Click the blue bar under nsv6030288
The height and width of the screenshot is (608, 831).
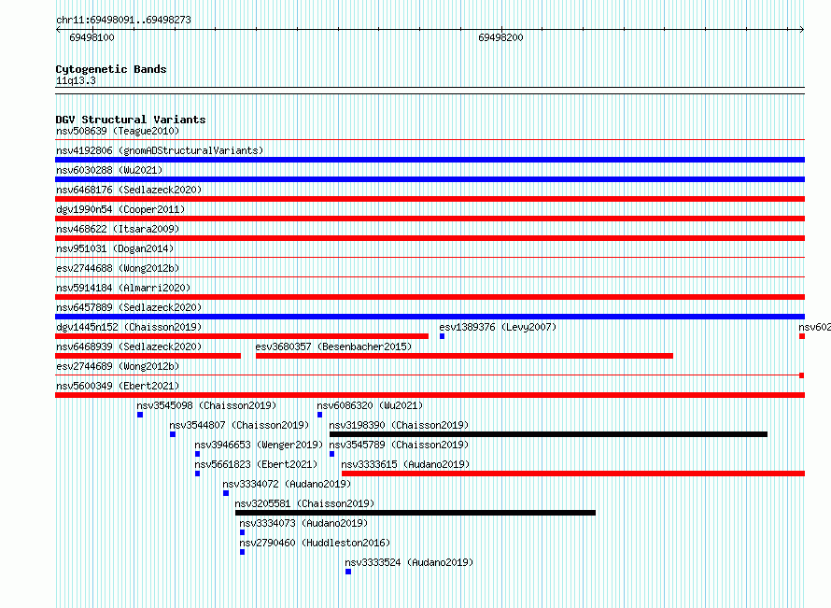430,179
